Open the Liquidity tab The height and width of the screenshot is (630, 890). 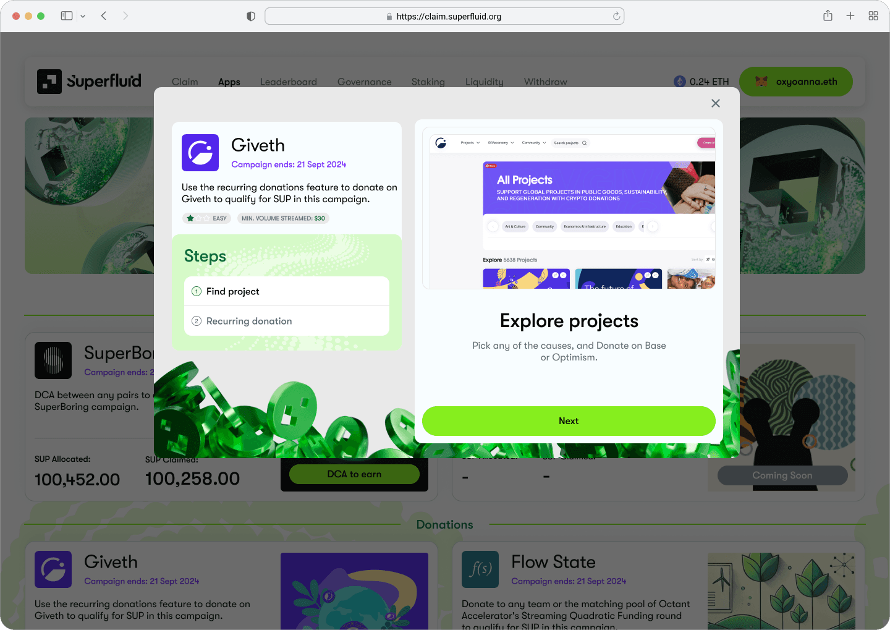(x=485, y=82)
